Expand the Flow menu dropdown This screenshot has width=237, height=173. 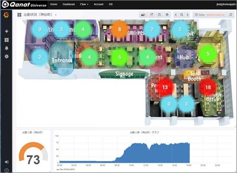84,4
